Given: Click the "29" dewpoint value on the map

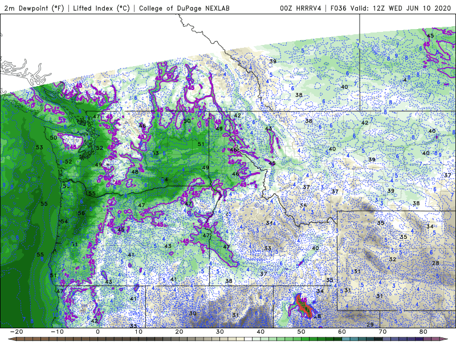Looking at the screenshot, I should click(x=370, y=325).
